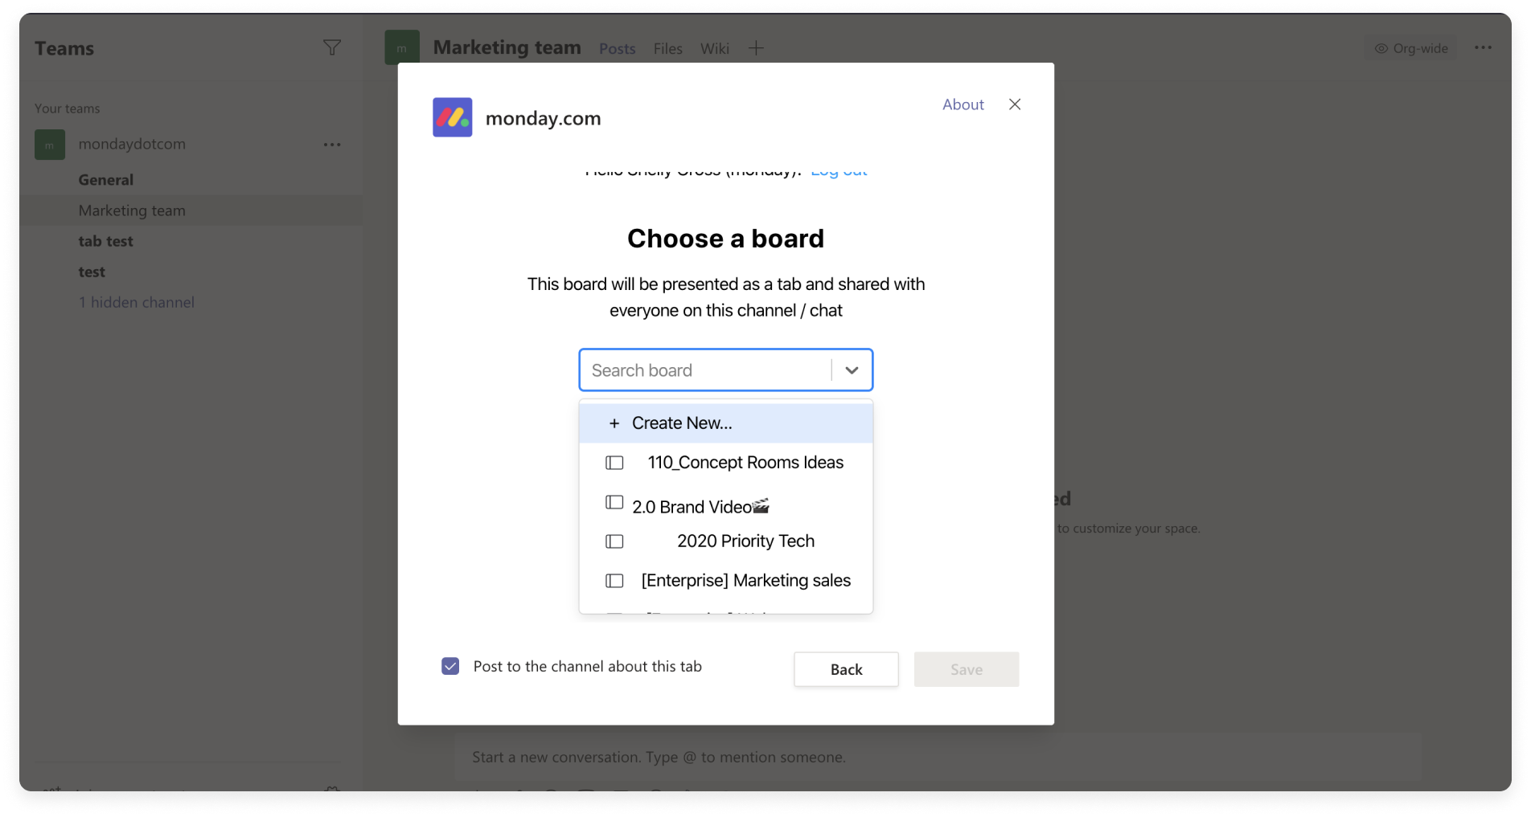This screenshot has height=817, width=1531.
Task: Uncheck Post to the channel about this tab
Action: click(451, 665)
